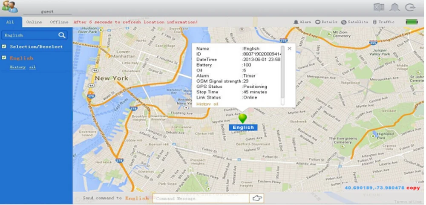Click the orange English device name by Send command
The height and width of the screenshot is (205, 426).
(x=137, y=198)
